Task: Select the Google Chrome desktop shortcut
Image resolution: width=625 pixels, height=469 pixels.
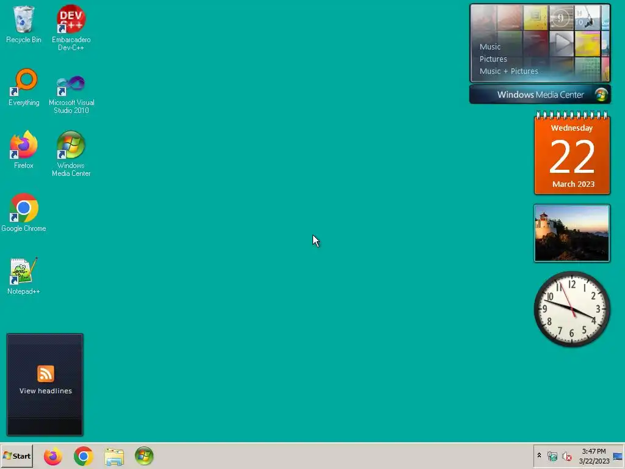Action: tap(24, 213)
